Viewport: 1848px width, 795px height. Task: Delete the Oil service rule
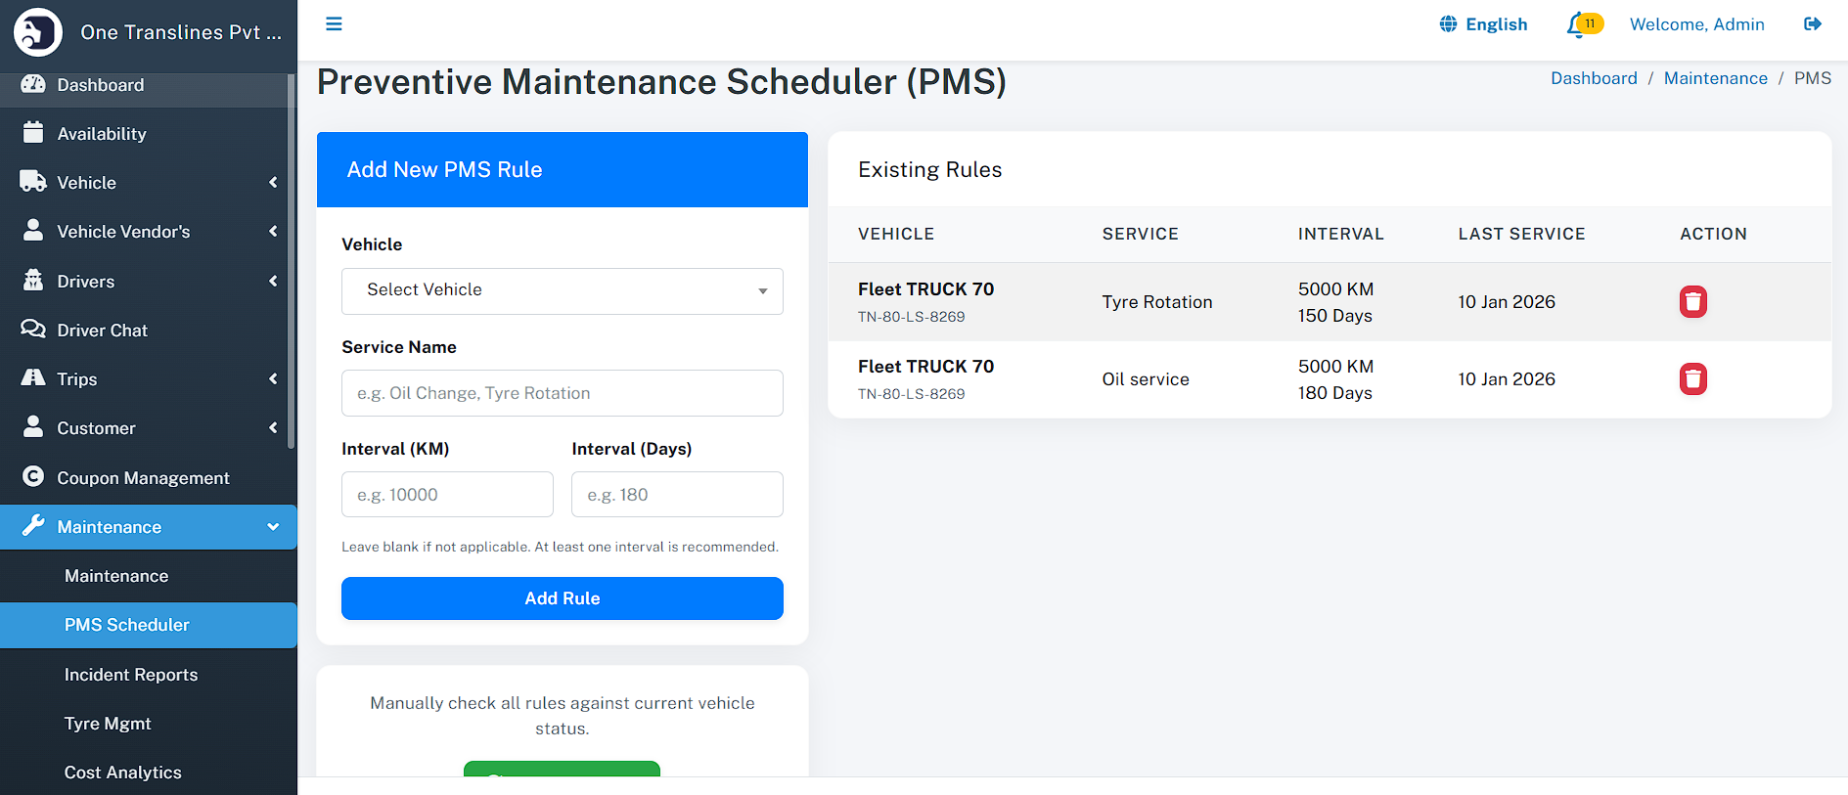(1692, 379)
